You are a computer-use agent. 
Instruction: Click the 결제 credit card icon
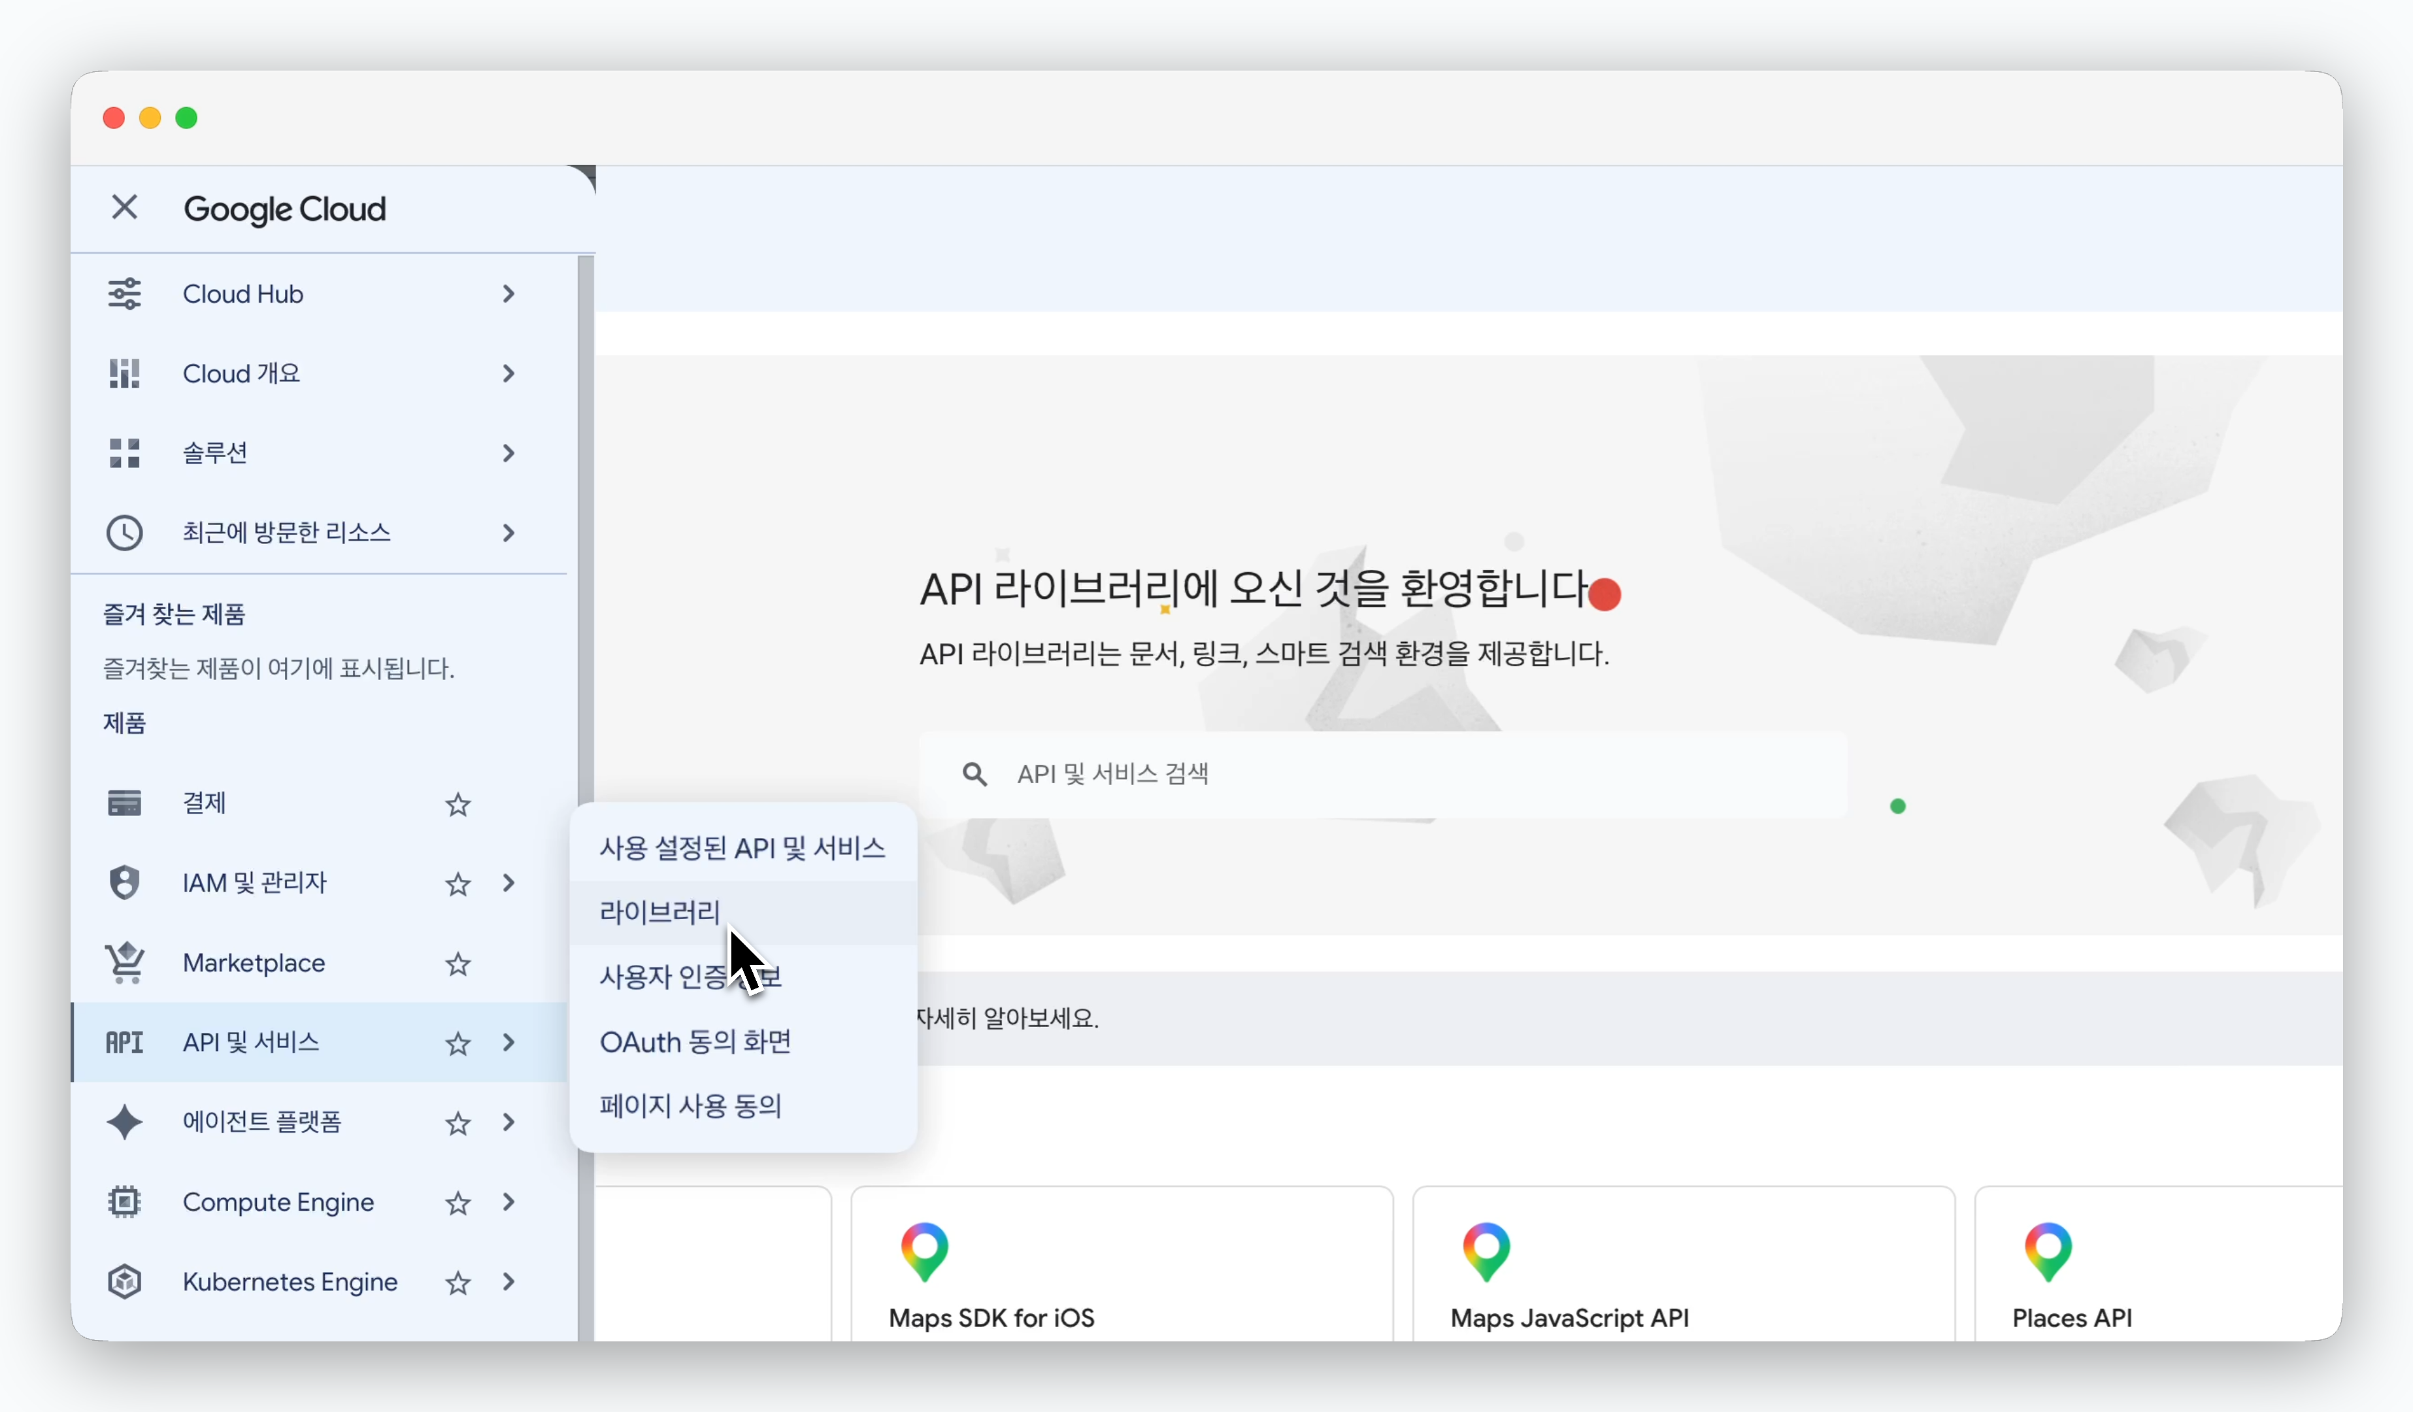pos(124,803)
